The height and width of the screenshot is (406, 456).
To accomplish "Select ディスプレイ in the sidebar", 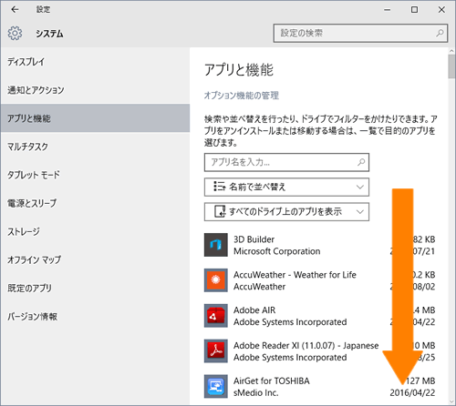I will point(95,62).
